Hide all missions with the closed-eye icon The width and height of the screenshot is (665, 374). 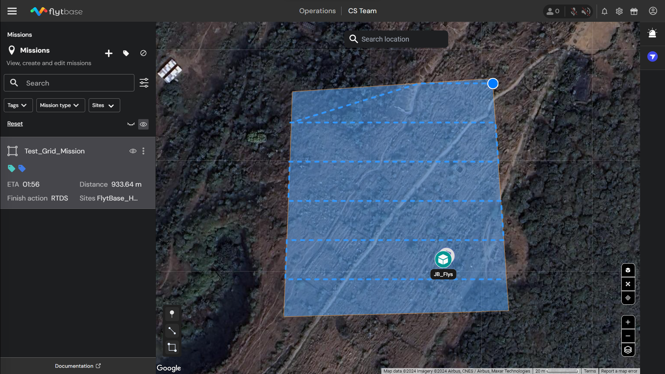coord(131,124)
